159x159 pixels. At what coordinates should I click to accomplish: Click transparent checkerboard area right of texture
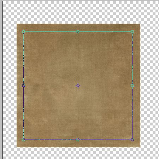click(x=149, y=86)
